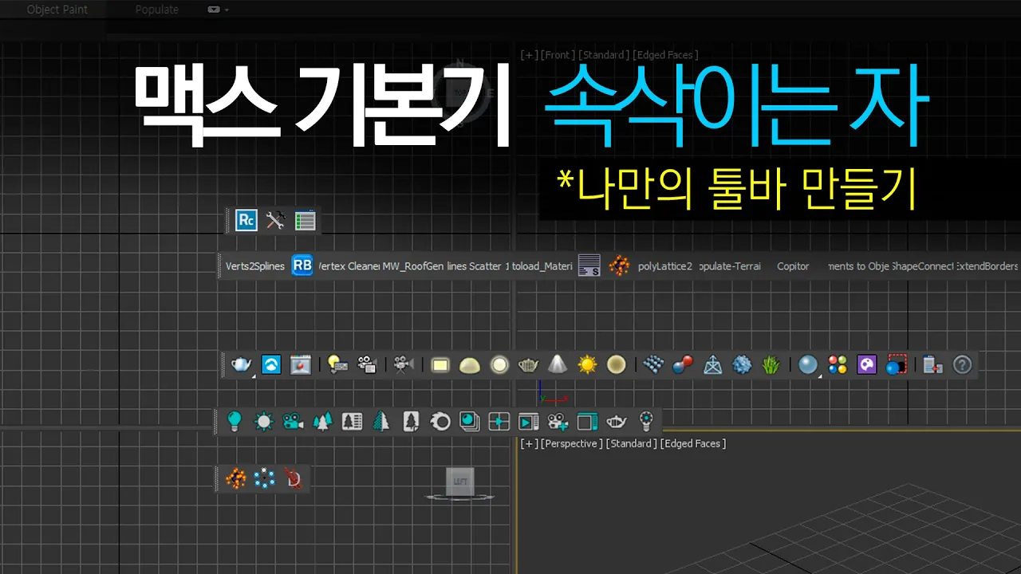This screenshot has height=574, width=1021.
Task: Click the glossy blue sphere material icon
Action: point(808,365)
